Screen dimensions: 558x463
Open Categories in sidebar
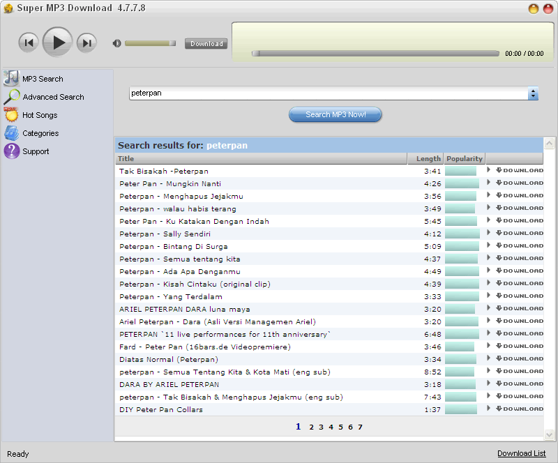click(x=40, y=133)
